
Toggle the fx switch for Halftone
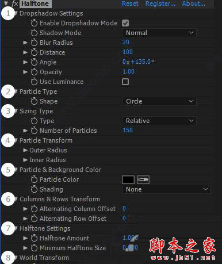(x=14, y=3)
